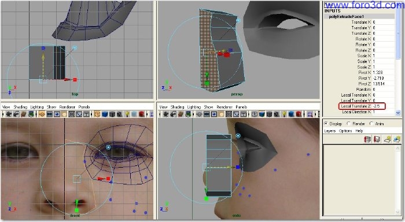Click use all lights bulb in front view
The width and height of the screenshot is (405, 222).
tap(127, 114)
